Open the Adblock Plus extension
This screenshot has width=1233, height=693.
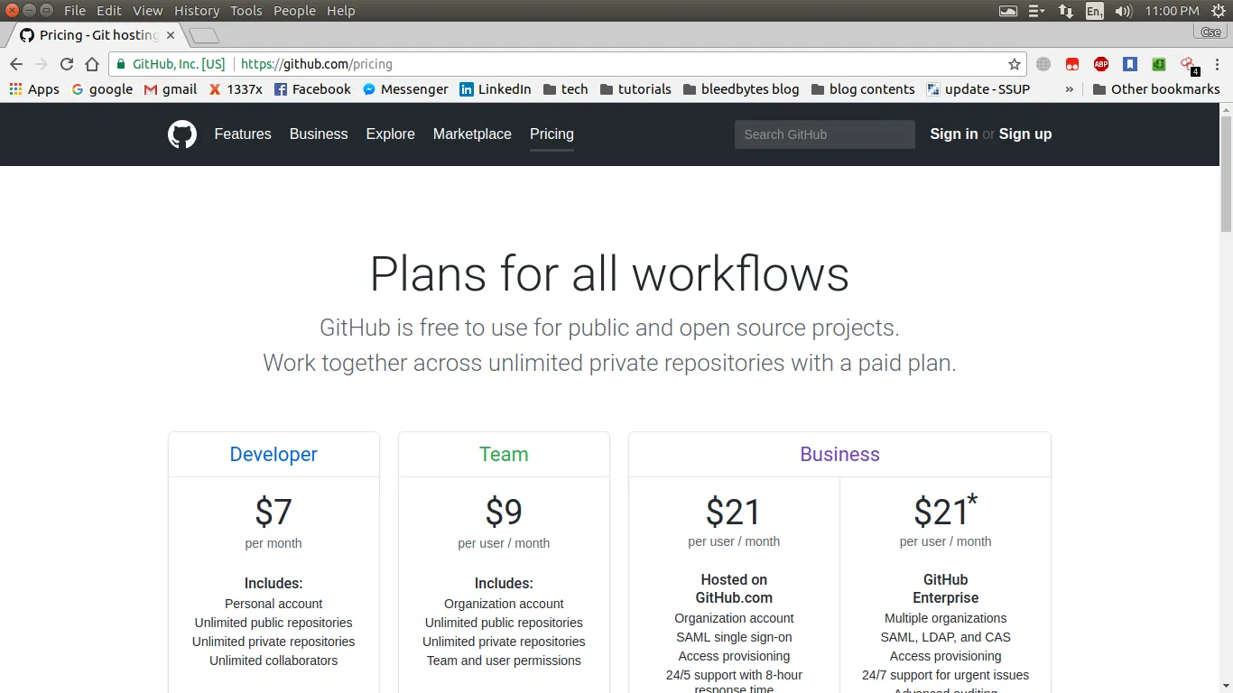[1100, 64]
